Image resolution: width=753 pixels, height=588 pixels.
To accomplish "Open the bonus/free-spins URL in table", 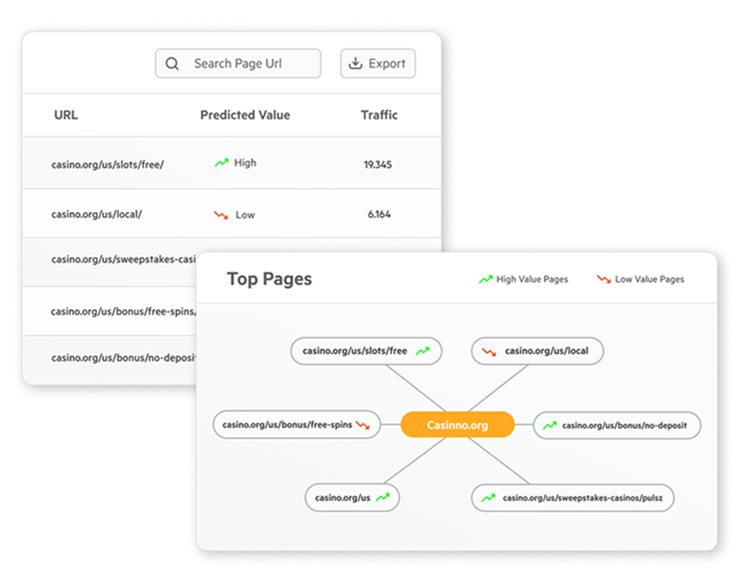I will (123, 312).
